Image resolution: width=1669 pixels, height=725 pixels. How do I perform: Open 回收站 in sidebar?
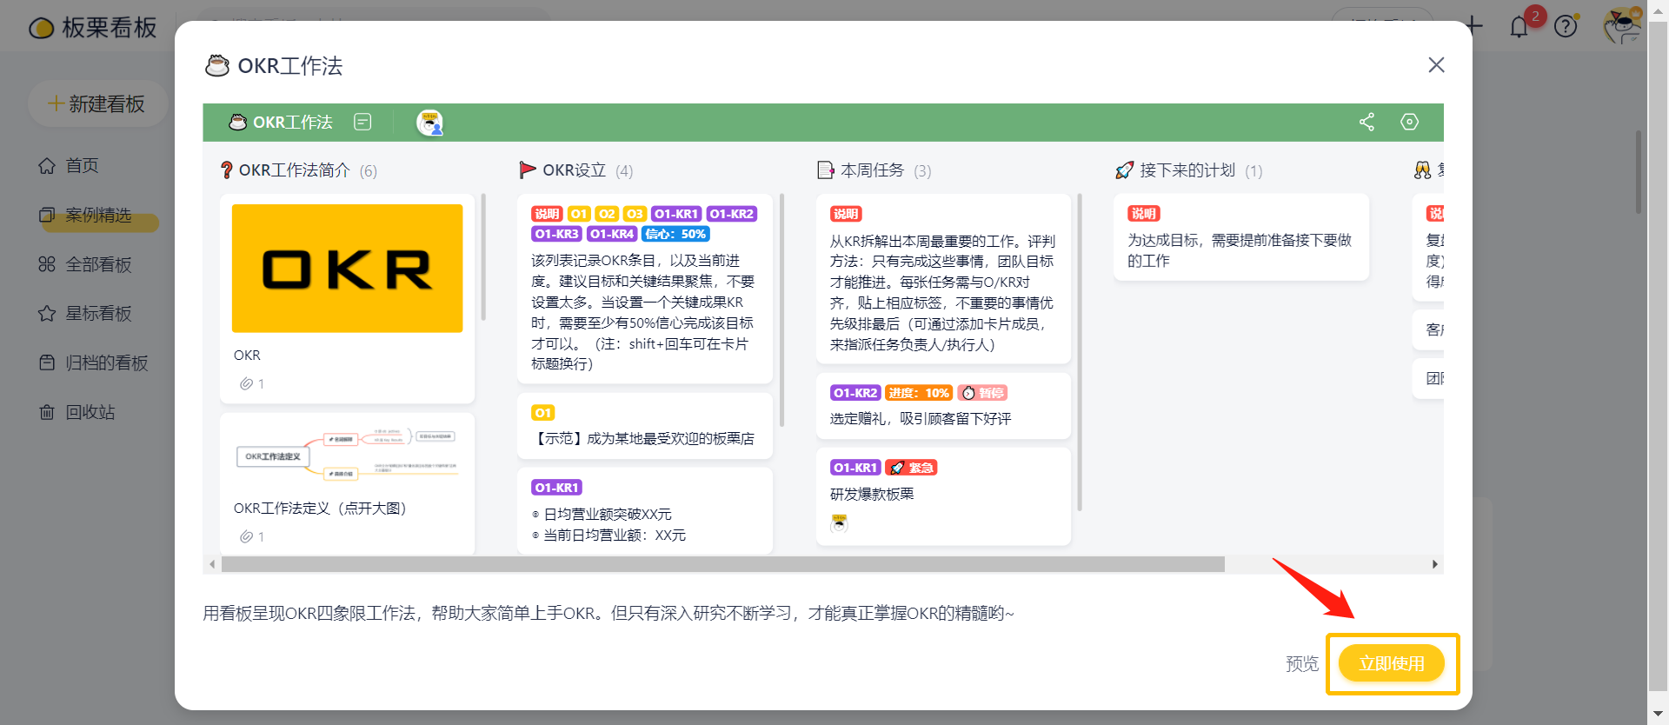point(90,412)
